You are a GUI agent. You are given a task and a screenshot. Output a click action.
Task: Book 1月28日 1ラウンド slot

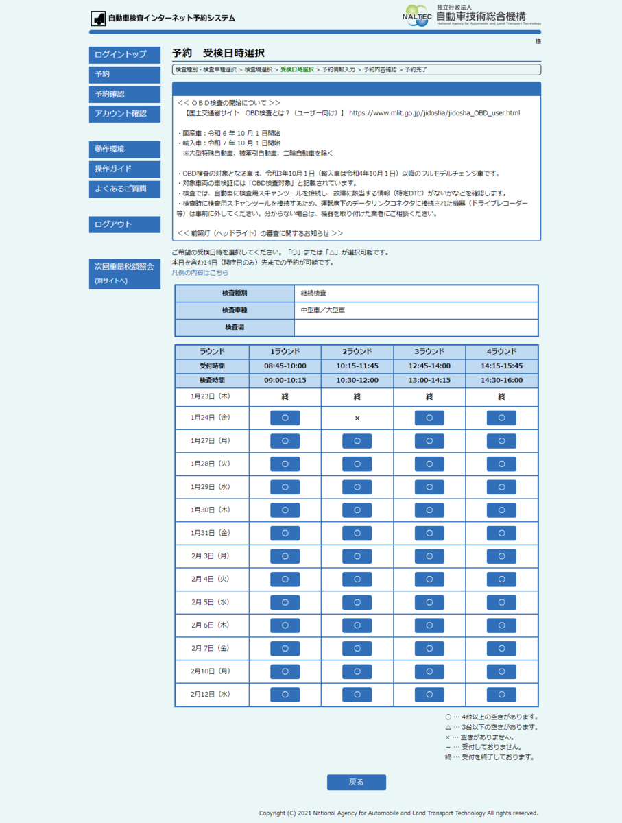pyautogui.click(x=285, y=464)
